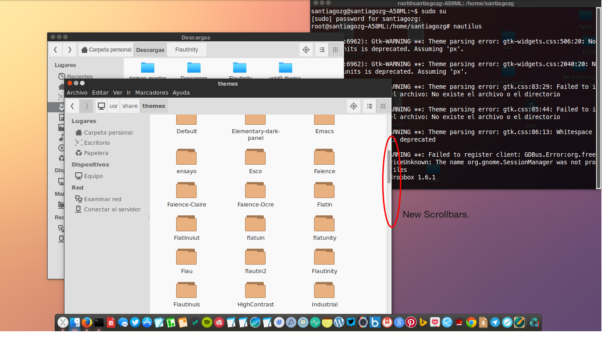605x341 pixels.
Task: Select the Flautinuis folder
Action: (x=187, y=294)
